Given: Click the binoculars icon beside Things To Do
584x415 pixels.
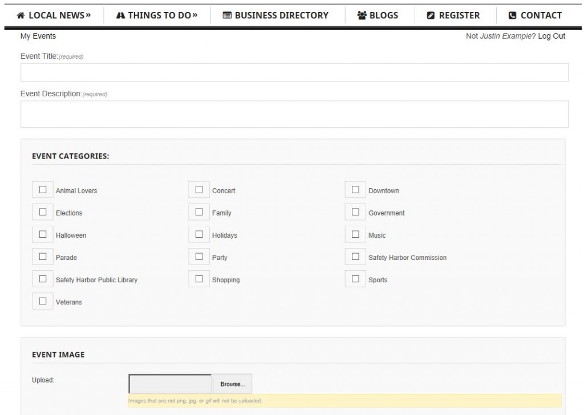Looking at the screenshot, I should click(120, 15).
